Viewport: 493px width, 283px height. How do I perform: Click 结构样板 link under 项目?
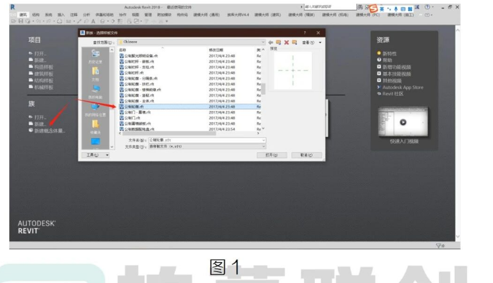pyautogui.click(x=44, y=80)
